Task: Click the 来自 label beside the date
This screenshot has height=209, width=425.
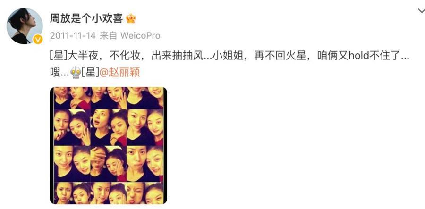Action: (108, 35)
